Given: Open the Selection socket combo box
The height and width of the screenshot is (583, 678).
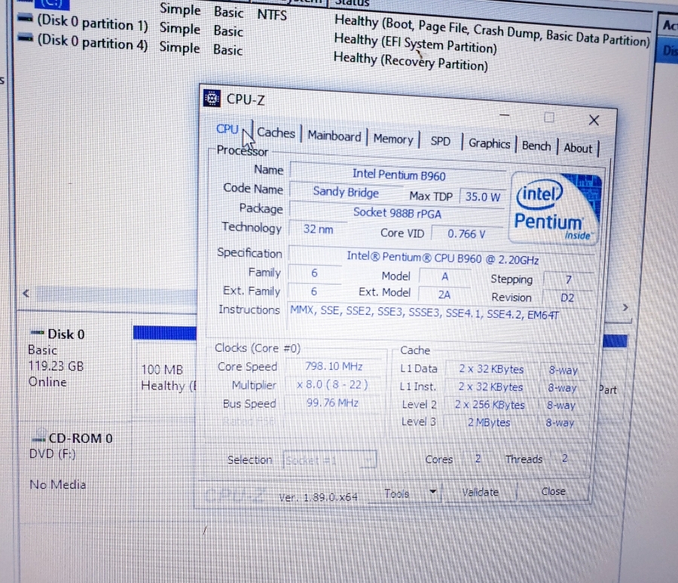Looking at the screenshot, I should [x=329, y=460].
